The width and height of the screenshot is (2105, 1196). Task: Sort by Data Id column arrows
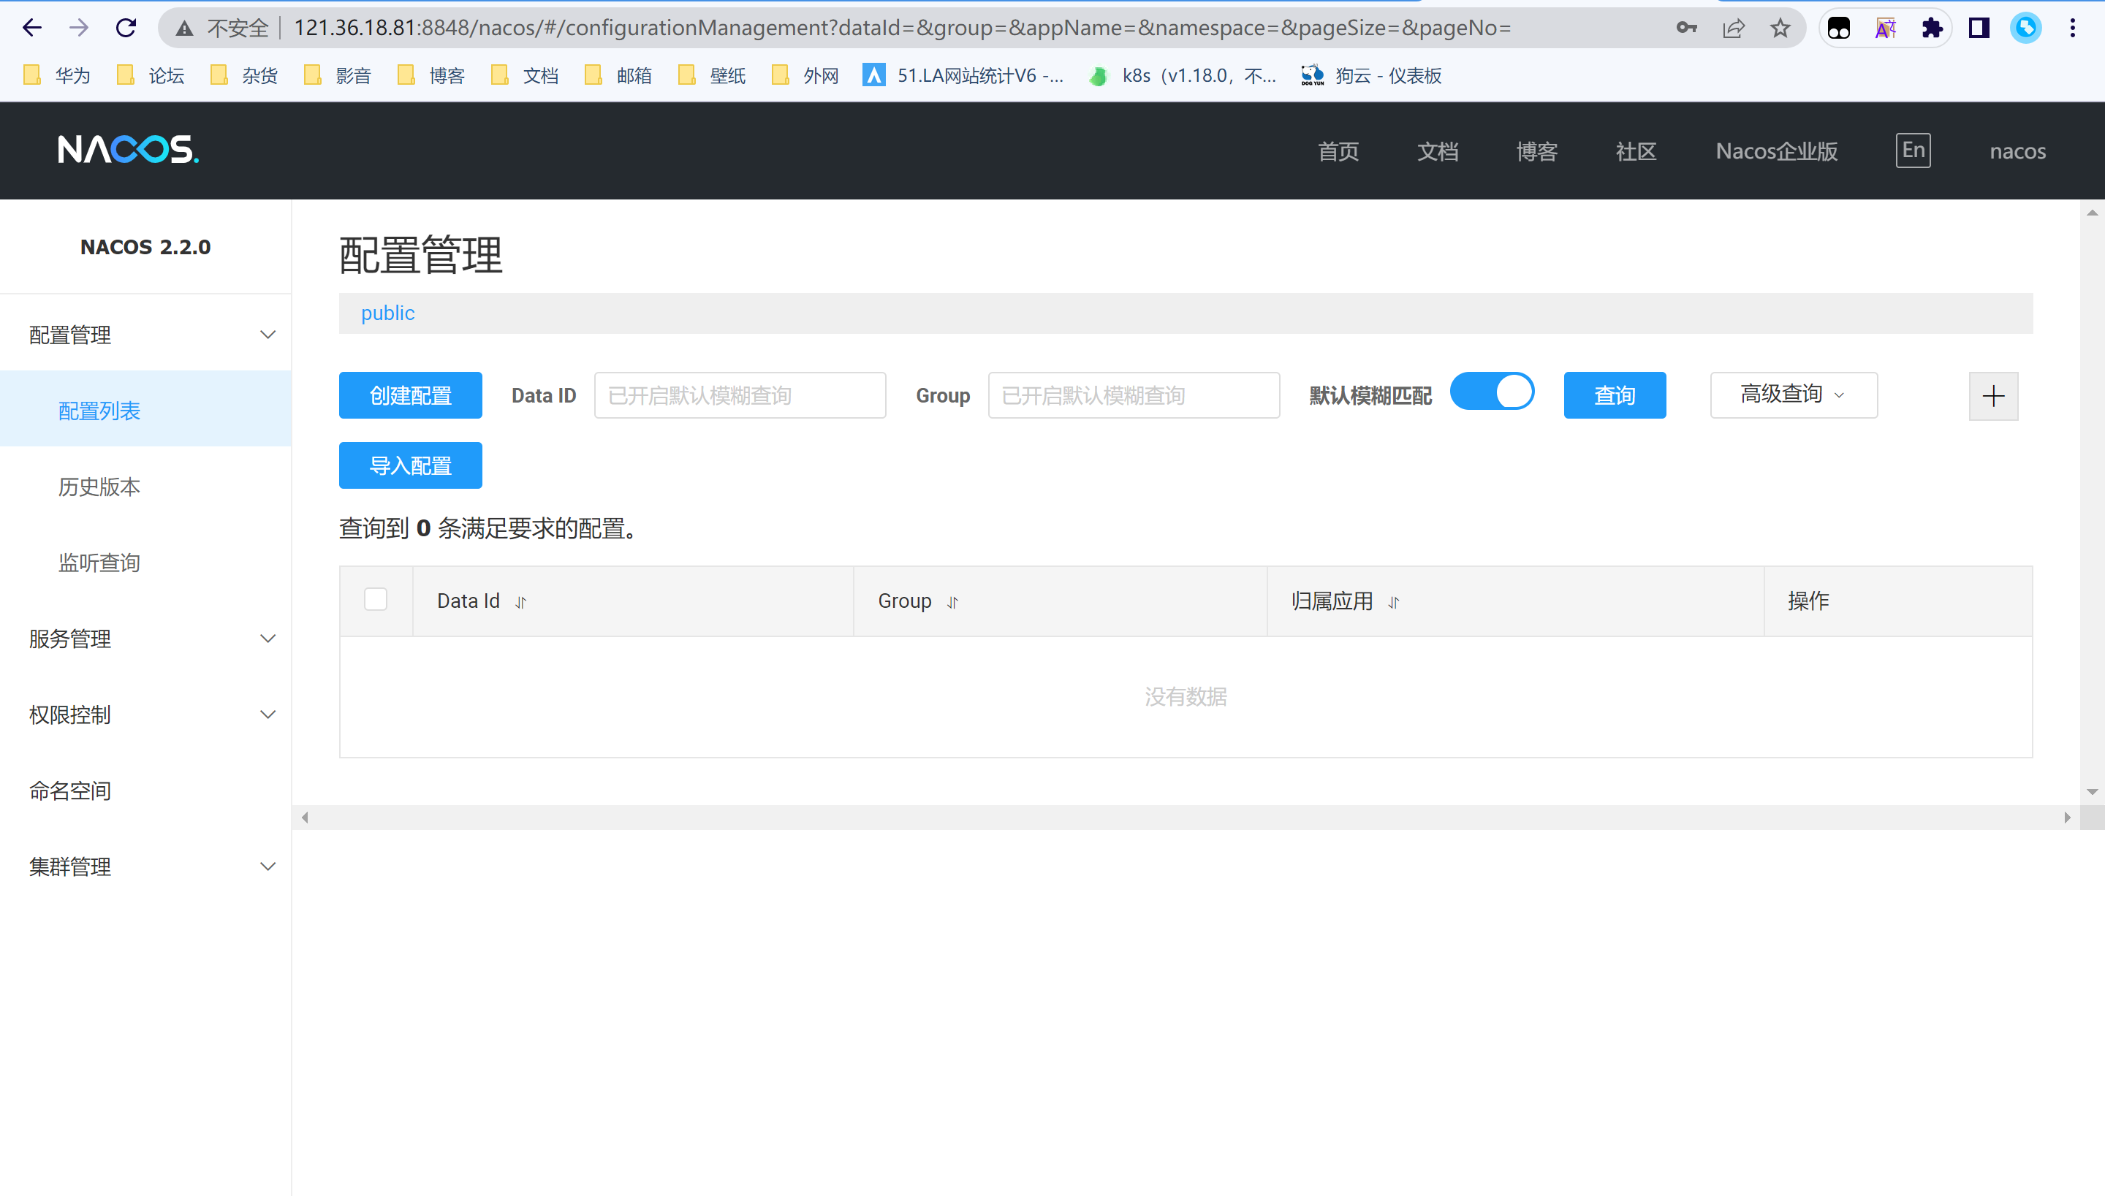(x=521, y=602)
